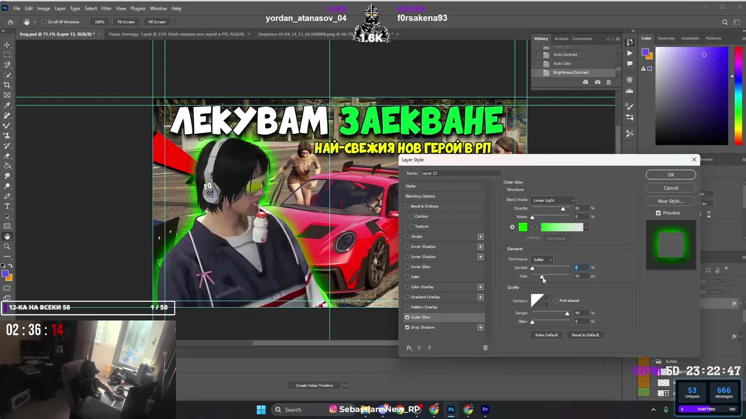Select the gradient glow radio button

click(x=535, y=227)
